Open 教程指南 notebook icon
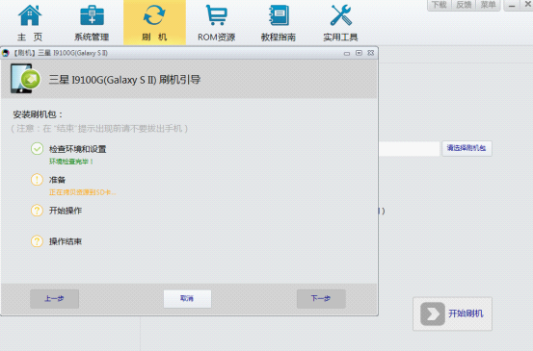The height and width of the screenshot is (351, 533). pos(279,15)
